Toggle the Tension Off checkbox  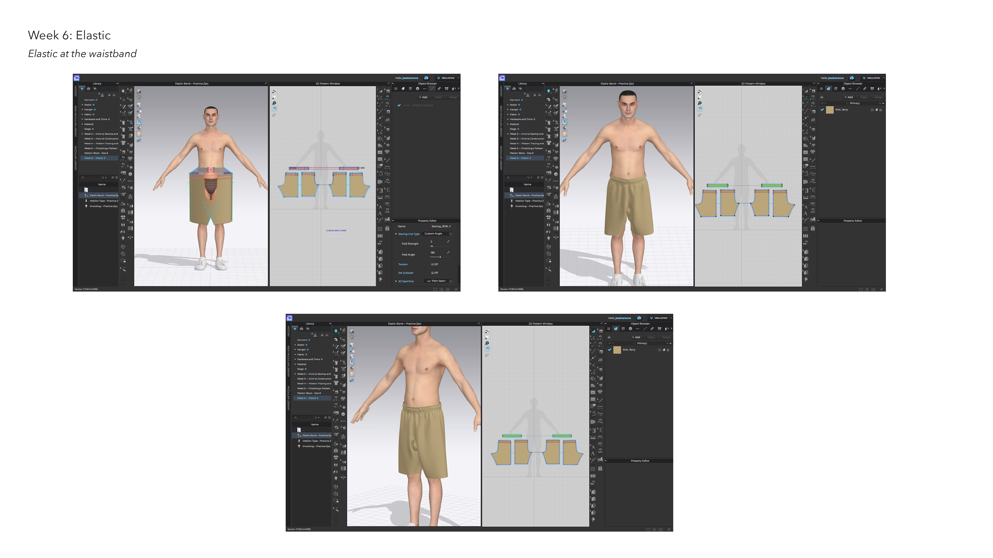tap(433, 264)
